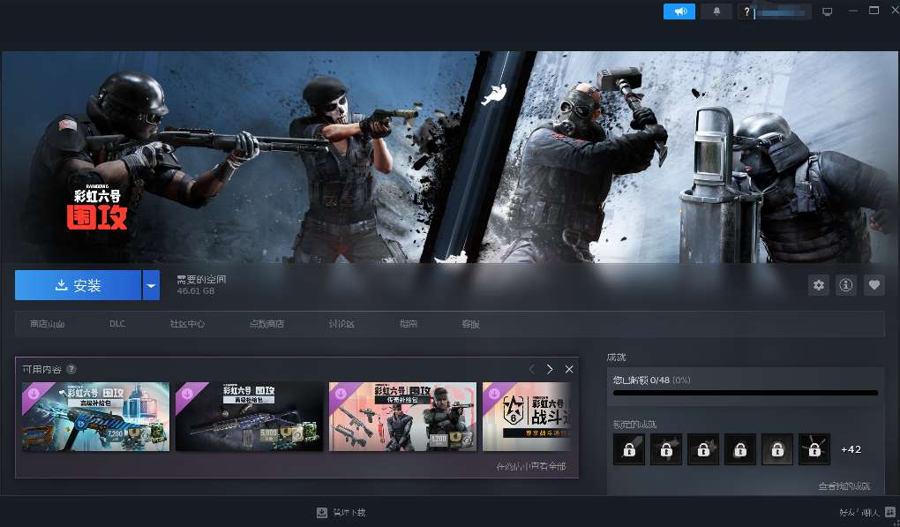Open the dropdown arrow beside 安装
The width and height of the screenshot is (900, 527).
tap(151, 285)
